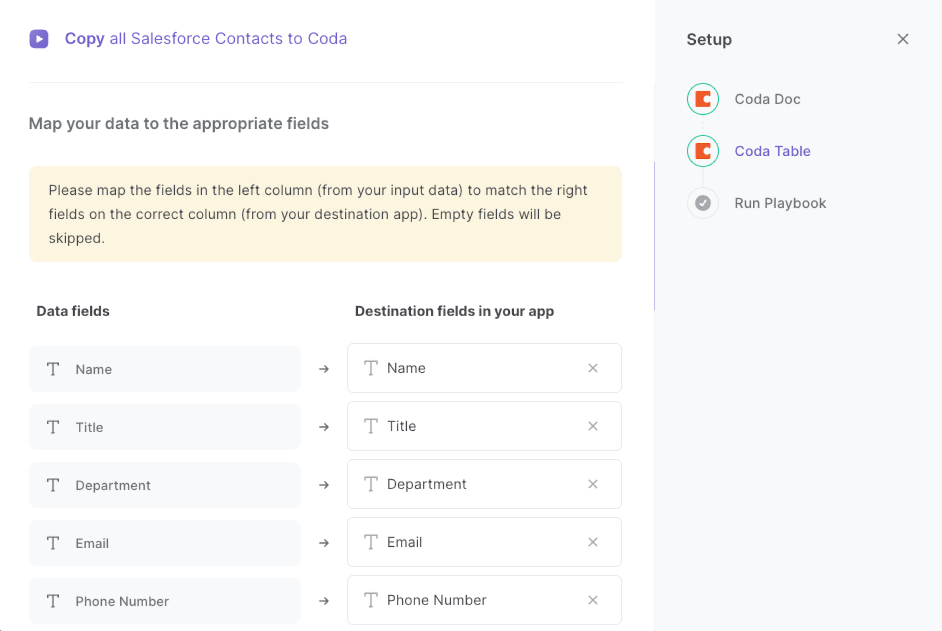
Task: Click the arrow next to Phone Number mapping
Action: pos(324,601)
